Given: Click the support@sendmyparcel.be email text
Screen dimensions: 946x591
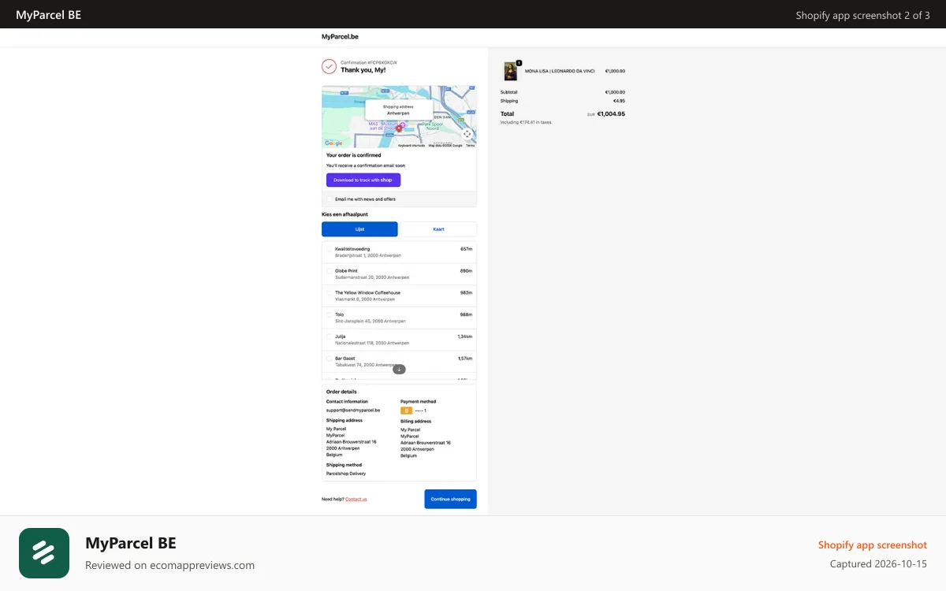Looking at the screenshot, I should 353,410.
